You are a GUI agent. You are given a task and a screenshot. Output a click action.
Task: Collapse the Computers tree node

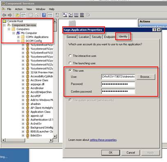[x=9, y=29]
